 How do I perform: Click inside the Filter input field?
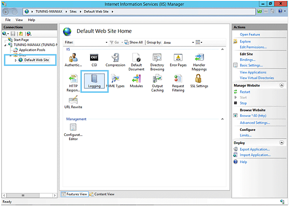coord(88,42)
